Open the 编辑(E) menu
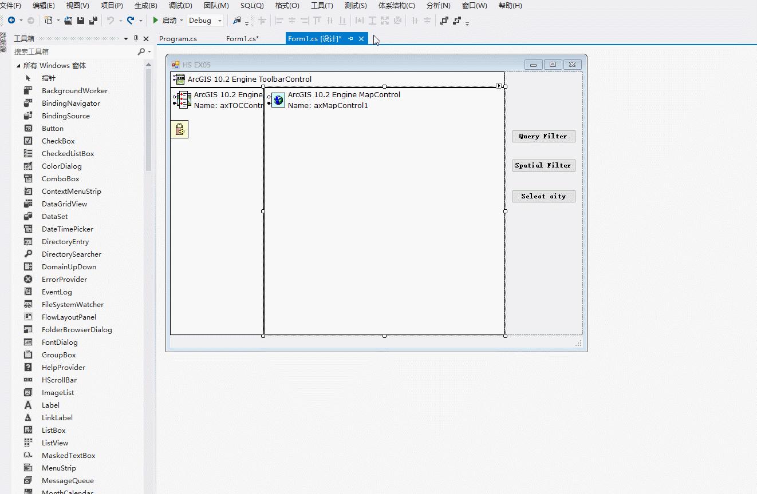Screen dimensions: 757x494 [44, 6]
